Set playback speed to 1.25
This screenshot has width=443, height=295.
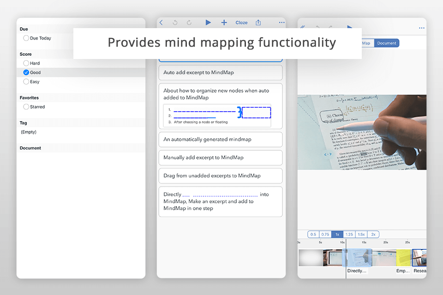click(349, 234)
